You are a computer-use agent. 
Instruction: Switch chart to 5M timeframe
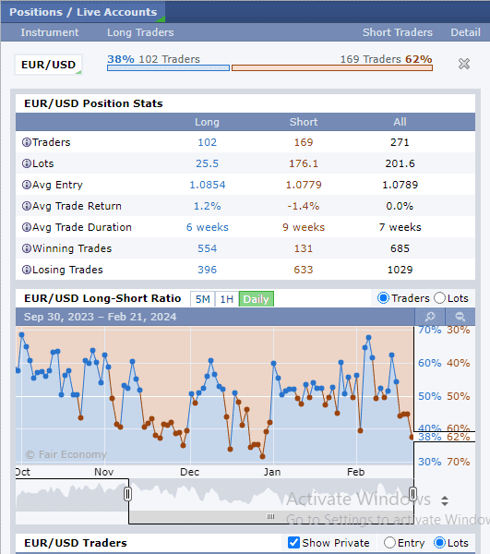(203, 299)
